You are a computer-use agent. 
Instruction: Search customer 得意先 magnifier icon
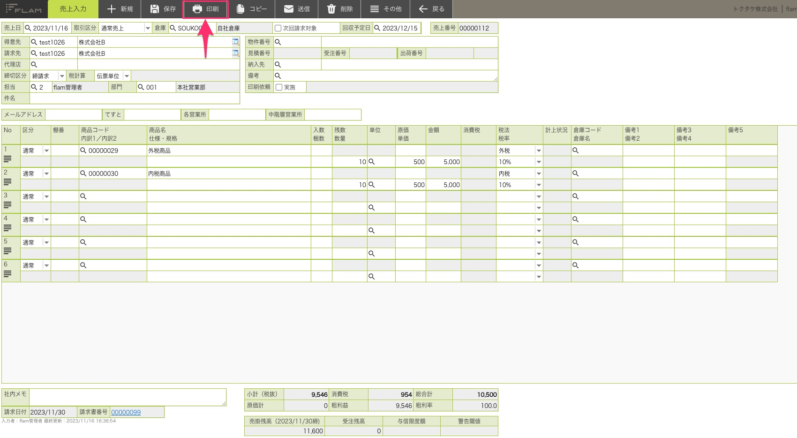(34, 42)
